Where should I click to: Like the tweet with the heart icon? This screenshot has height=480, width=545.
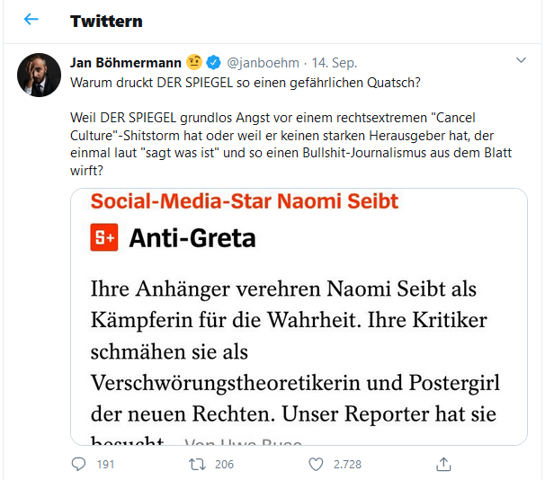point(316,464)
